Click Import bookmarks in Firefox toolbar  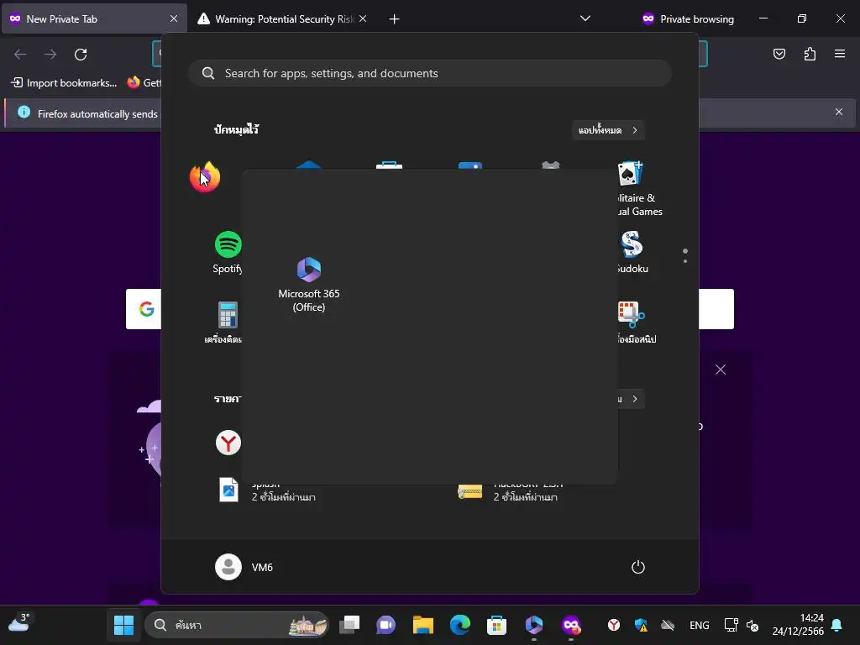(x=64, y=83)
